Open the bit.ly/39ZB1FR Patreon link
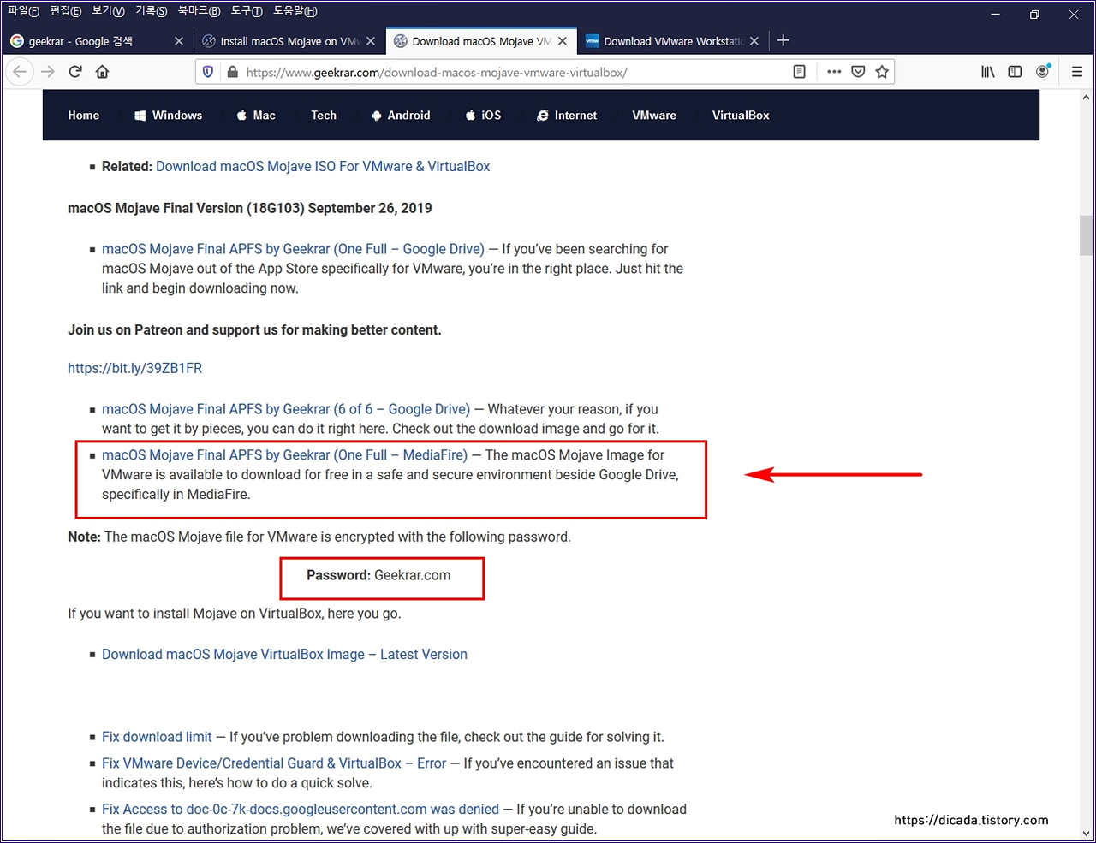1096x843 pixels. 135,368
